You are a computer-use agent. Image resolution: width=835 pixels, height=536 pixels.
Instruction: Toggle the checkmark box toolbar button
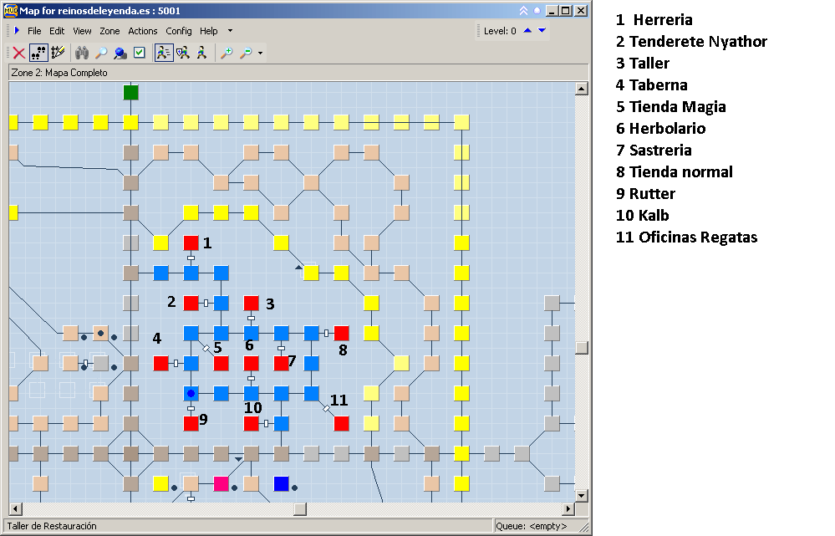tap(140, 53)
